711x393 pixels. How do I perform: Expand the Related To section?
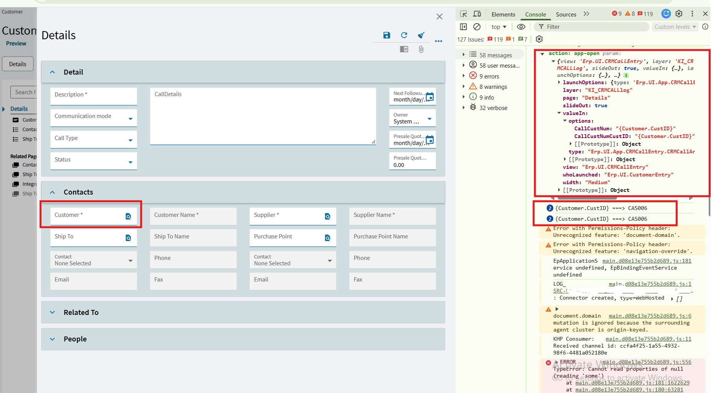coord(53,312)
